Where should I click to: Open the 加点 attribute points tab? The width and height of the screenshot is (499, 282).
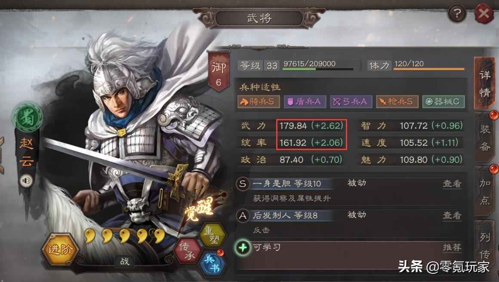(485, 192)
